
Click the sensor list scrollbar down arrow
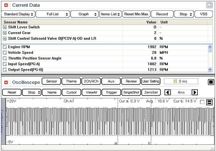pos(210,70)
